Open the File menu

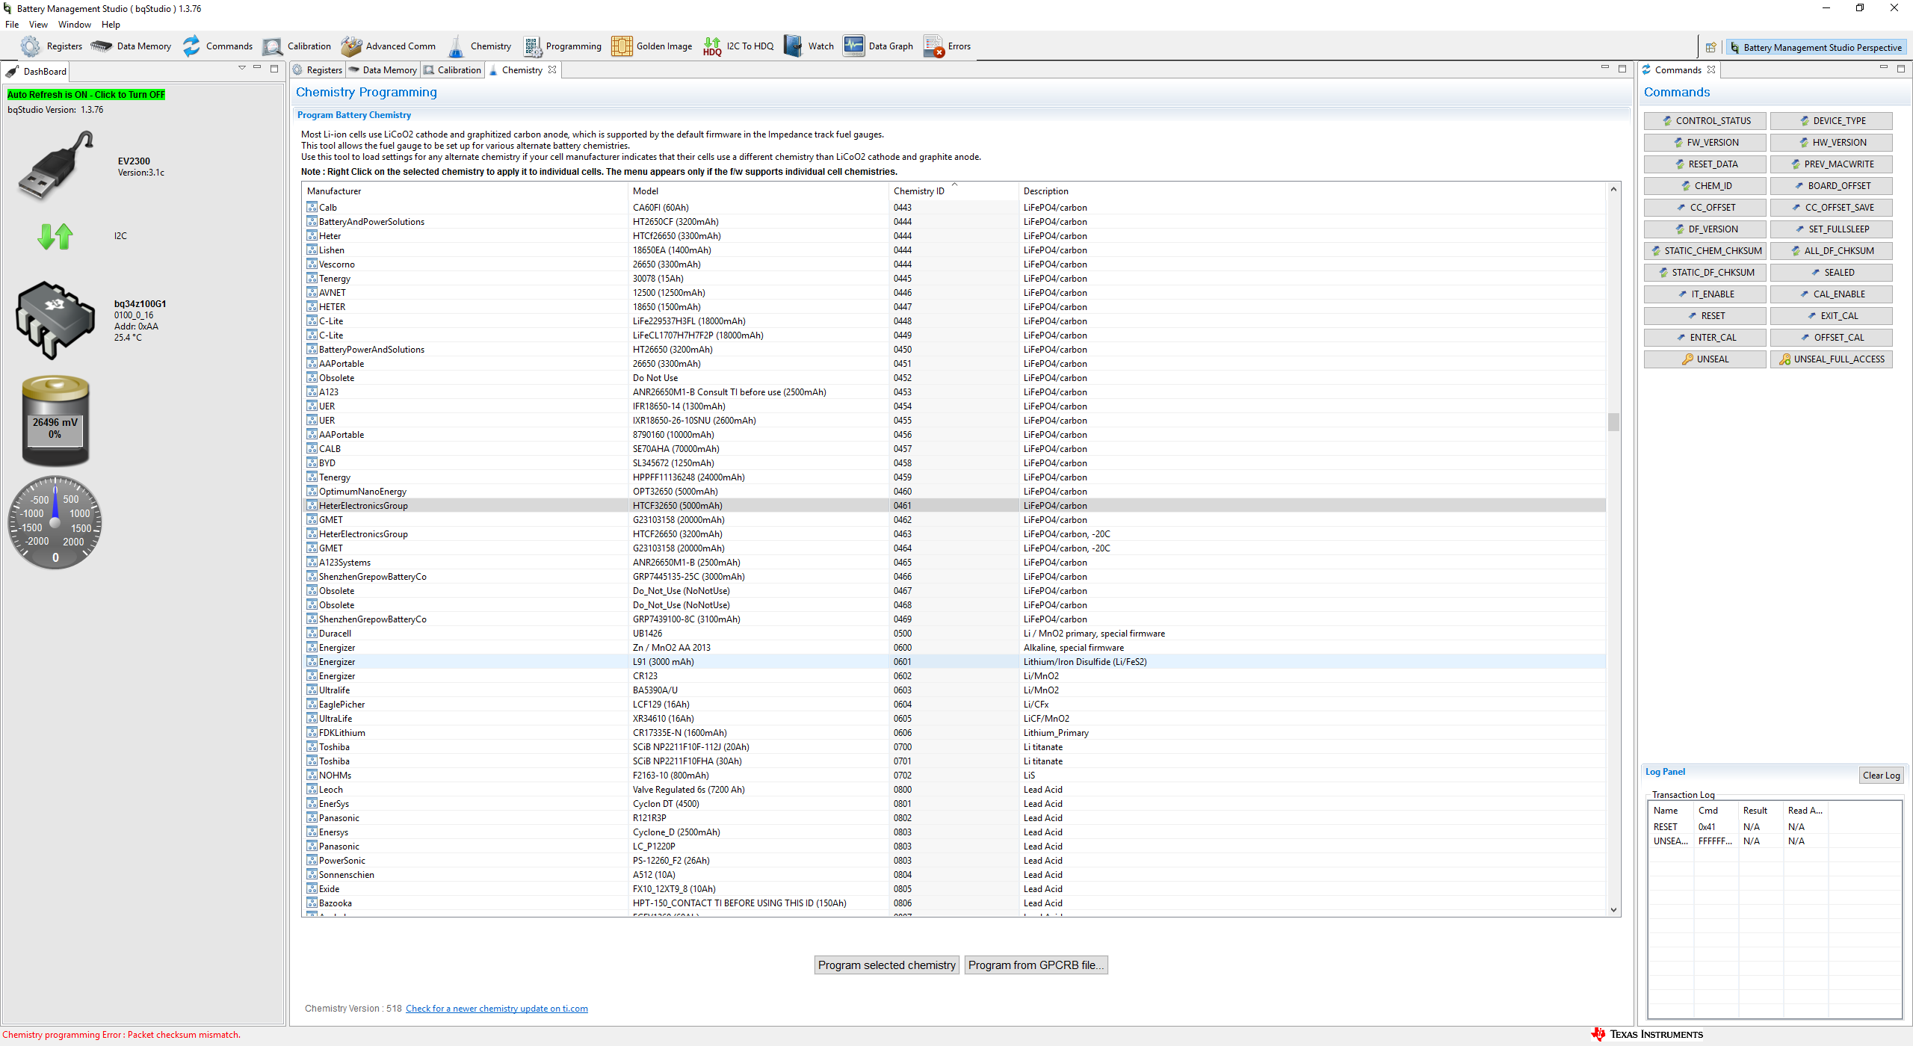12,25
